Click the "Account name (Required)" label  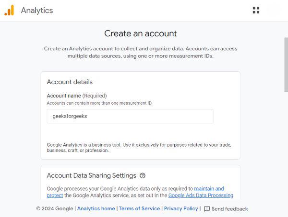77,96
